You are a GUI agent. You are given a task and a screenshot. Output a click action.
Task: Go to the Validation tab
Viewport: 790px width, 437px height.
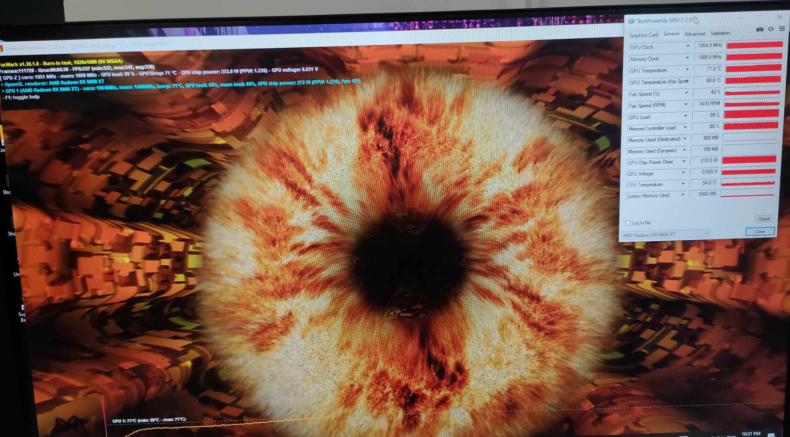click(x=720, y=33)
